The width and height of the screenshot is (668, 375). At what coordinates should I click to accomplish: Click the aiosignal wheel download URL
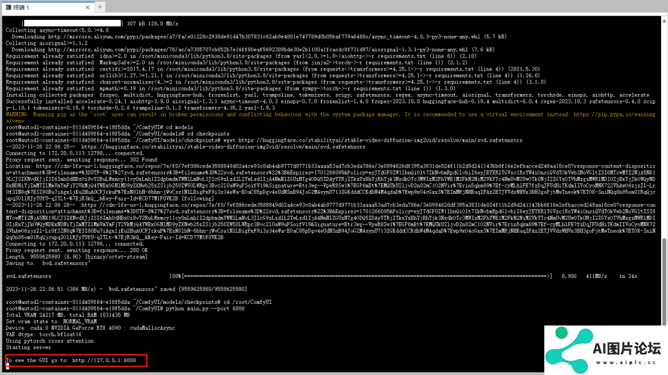point(258,50)
